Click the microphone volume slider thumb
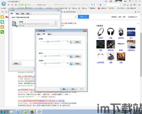The height and width of the screenshot is (114, 142). point(45,56)
